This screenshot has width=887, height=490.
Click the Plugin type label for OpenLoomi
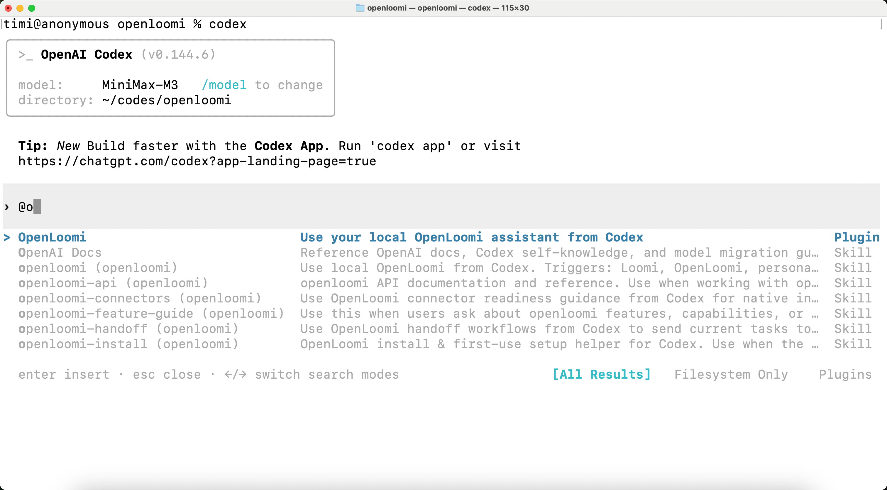[857, 237]
